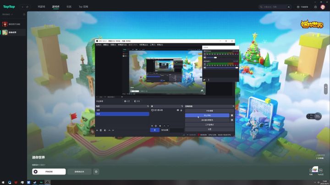Switch to the highlighted sources tab
This screenshot has width=330, height=185.
pos(155,130)
